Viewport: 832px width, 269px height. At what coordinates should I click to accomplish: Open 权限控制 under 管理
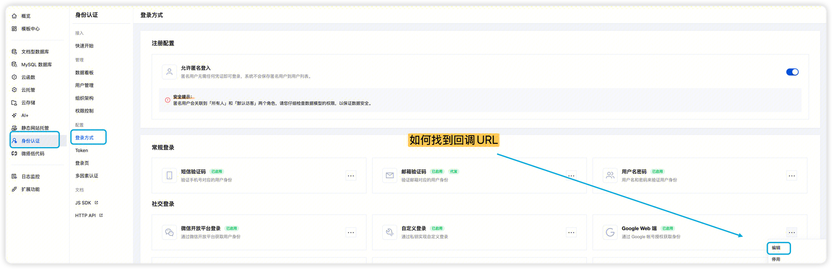tap(84, 111)
